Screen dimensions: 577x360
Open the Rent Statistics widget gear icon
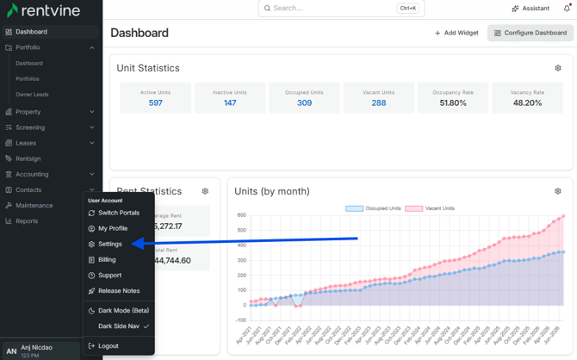click(205, 191)
